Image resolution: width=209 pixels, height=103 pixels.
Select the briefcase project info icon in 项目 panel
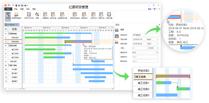pos(117,36)
